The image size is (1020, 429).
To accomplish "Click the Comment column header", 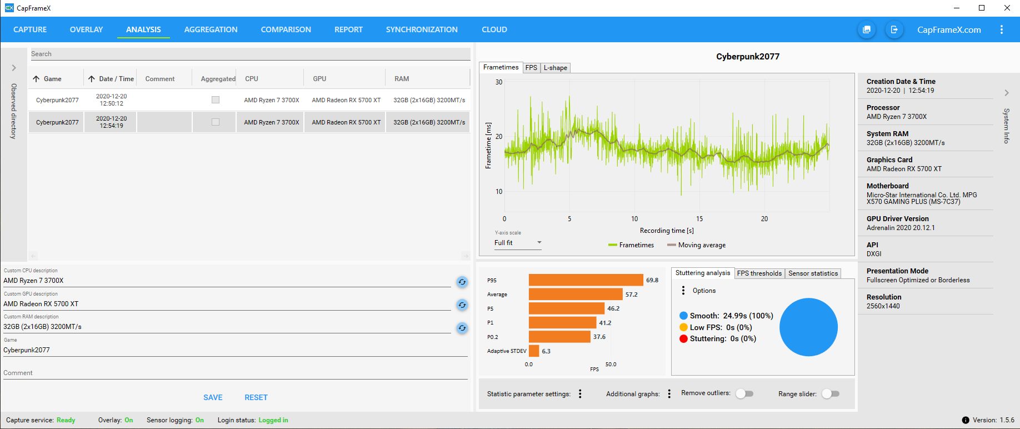I will coord(160,79).
